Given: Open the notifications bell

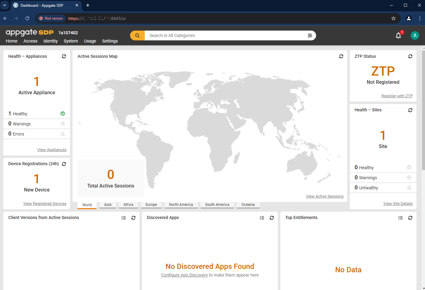Looking at the screenshot, I should (x=398, y=35).
